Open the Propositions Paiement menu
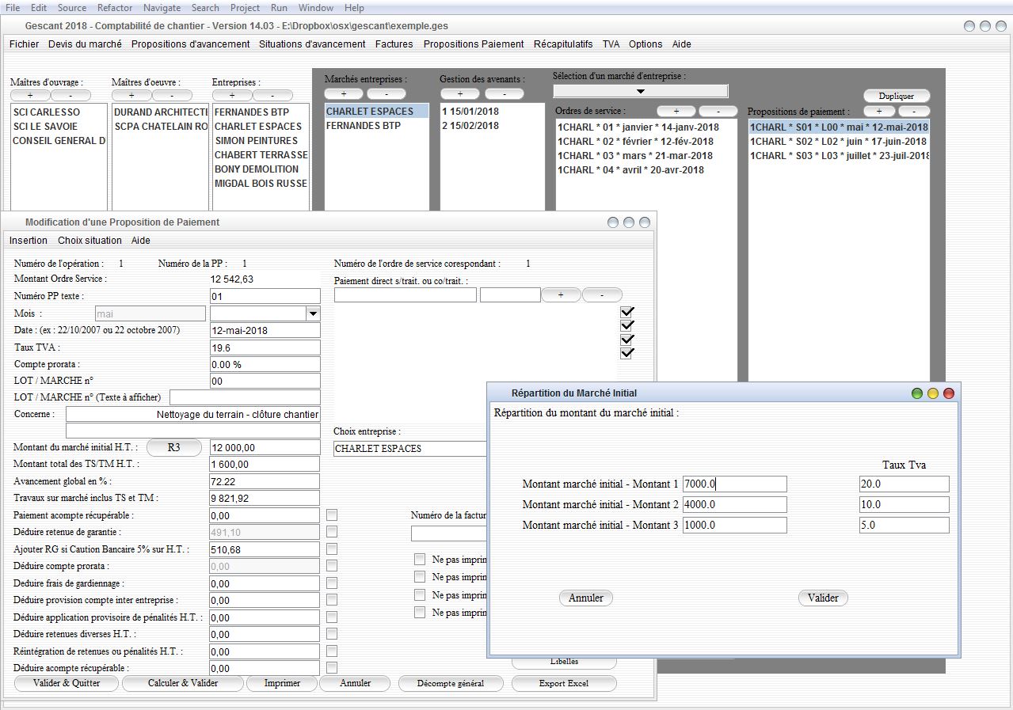Screen dimensions: 1013x710 (x=474, y=44)
